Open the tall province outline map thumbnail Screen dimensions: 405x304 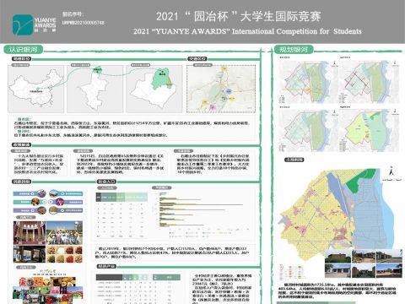click(x=95, y=90)
